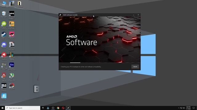The height and width of the screenshot is (110, 197).
Task: Open Chrome from the taskbar
Action: tap(58, 108)
